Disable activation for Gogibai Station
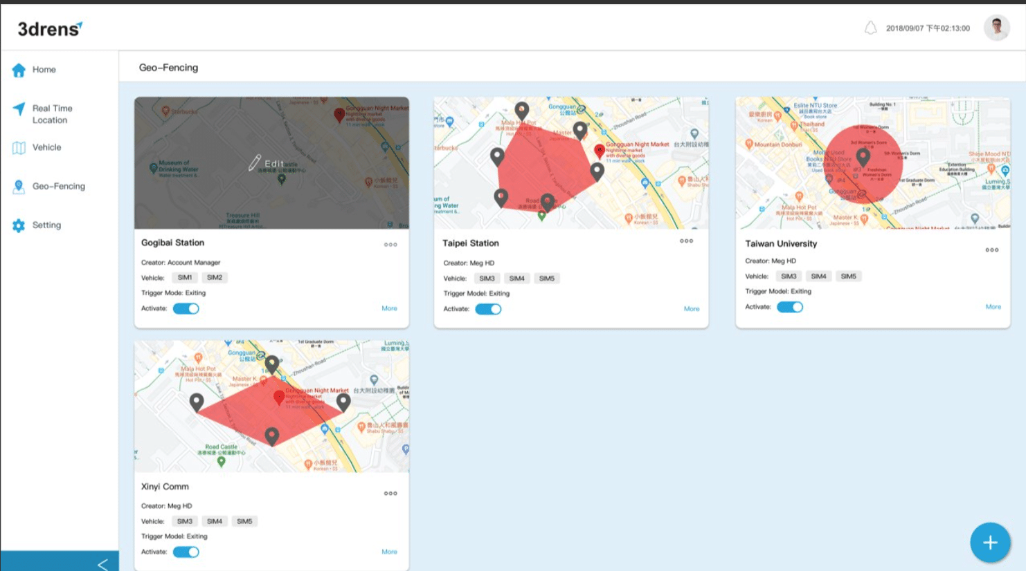The width and height of the screenshot is (1026, 571). coord(186,308)
